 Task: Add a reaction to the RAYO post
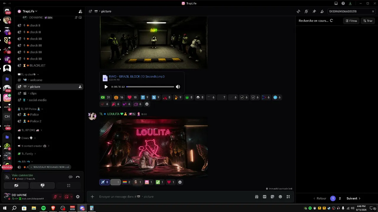coord(147,104)
